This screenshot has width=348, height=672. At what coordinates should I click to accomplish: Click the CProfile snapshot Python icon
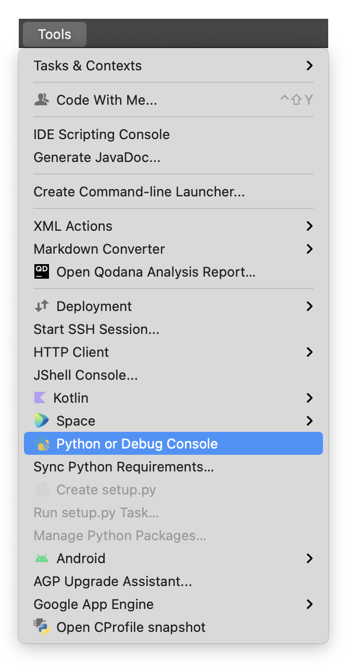41,627
